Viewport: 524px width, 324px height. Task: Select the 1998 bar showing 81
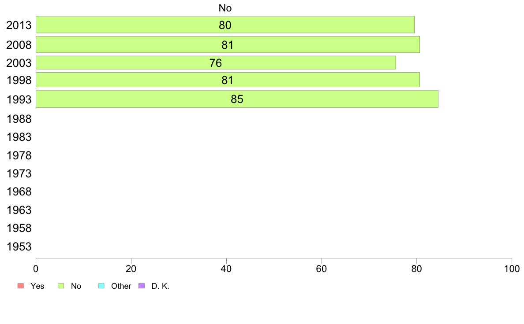coord(228,80)
